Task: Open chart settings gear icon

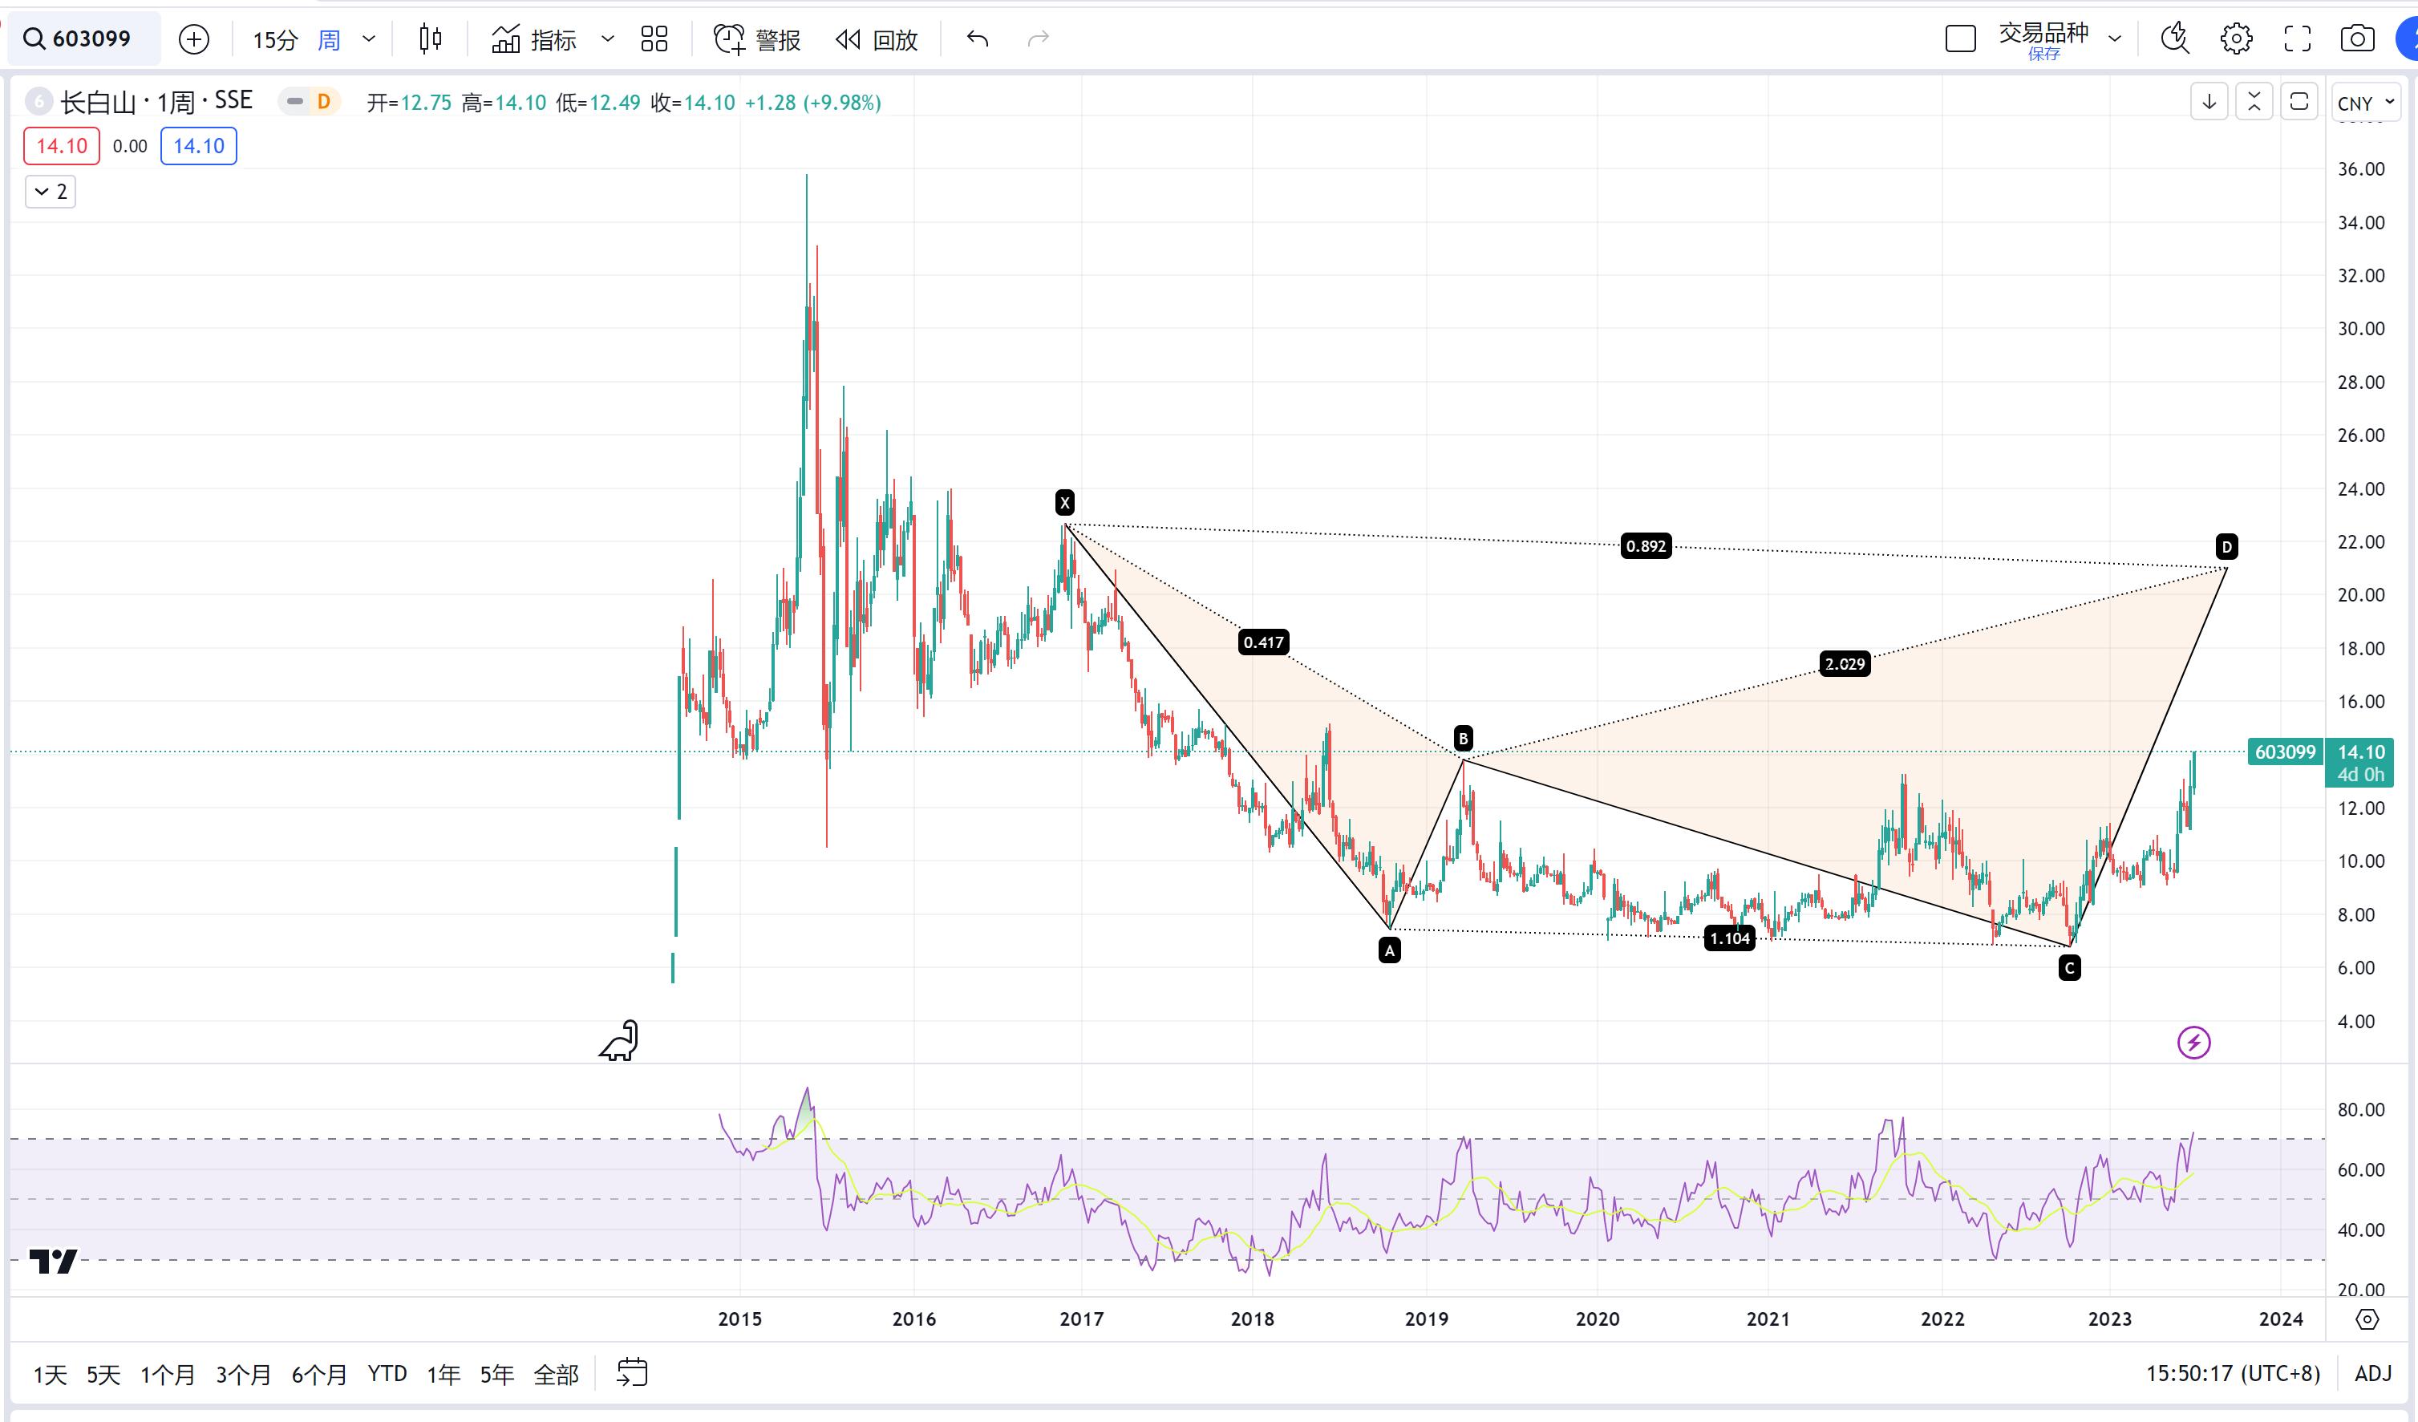Action: tap(2236, 39)
